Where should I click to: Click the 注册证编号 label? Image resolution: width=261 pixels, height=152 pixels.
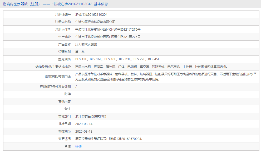click(63, 15)
